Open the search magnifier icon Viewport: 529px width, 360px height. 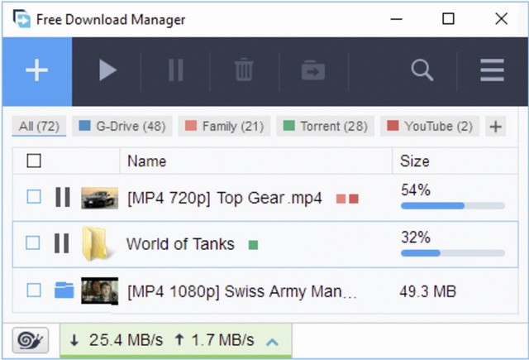tap(422, 71)
